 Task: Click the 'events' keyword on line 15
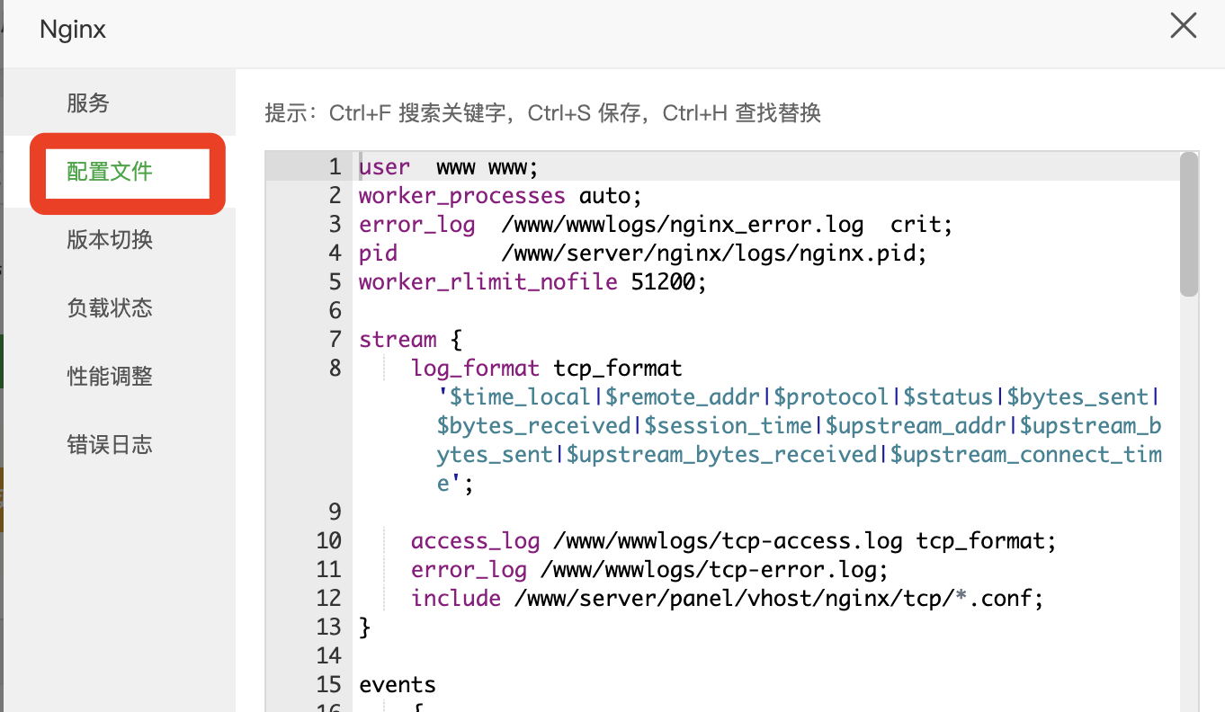(x=397, y=685)
